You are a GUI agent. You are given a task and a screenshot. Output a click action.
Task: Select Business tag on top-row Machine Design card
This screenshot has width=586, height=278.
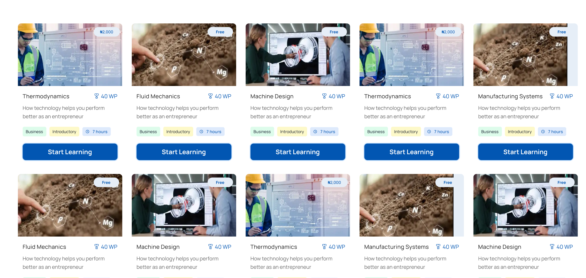(x=262, y=132)
